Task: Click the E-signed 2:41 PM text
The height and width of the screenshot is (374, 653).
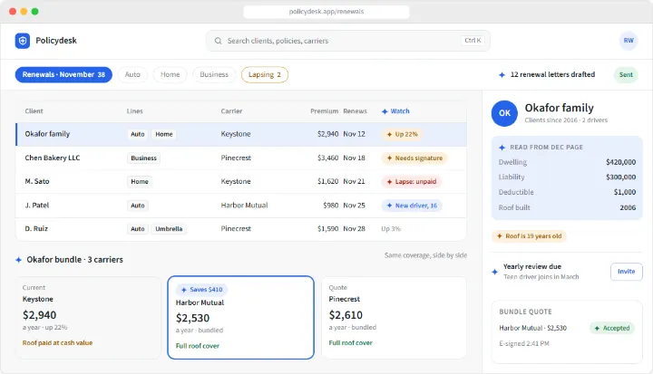Action: pos(524,343)
